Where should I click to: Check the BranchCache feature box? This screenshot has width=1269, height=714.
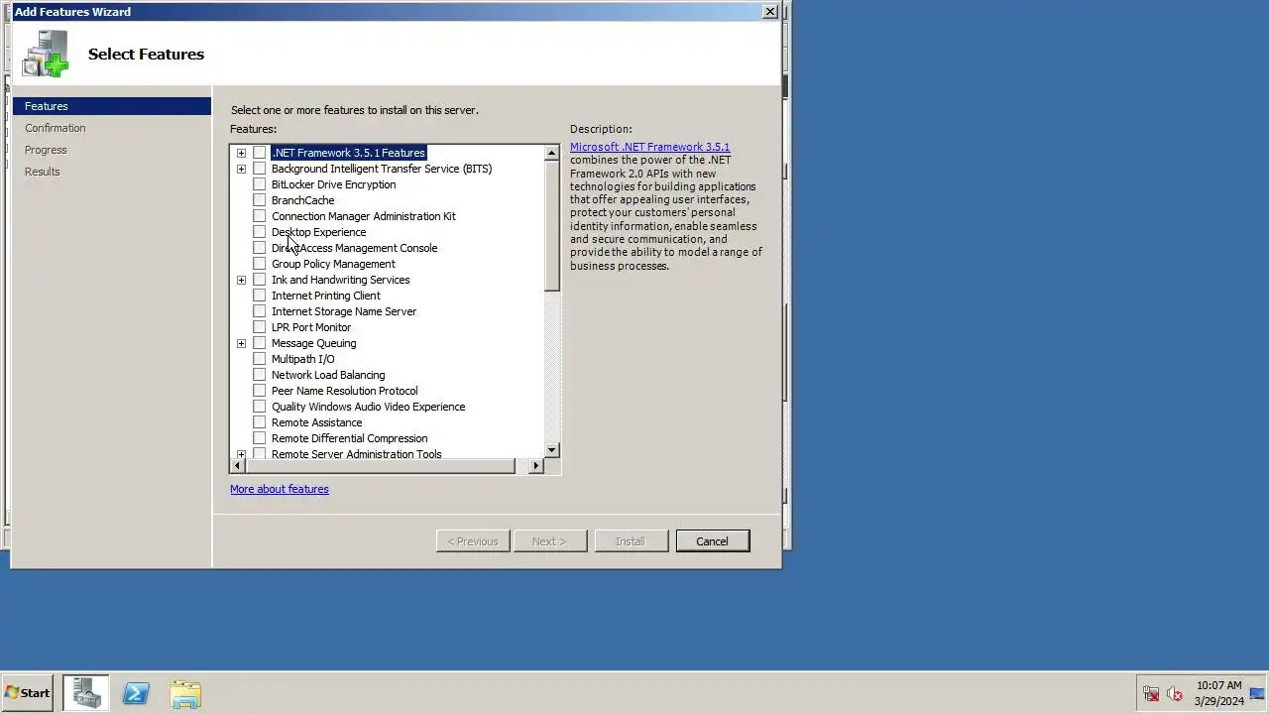pyautogui.click(x=260, y=200)
